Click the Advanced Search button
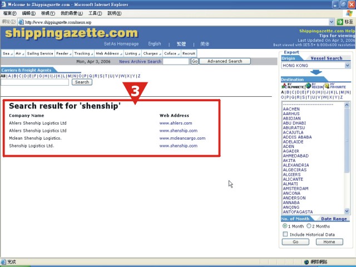356x267 pixels. (225, 61)
